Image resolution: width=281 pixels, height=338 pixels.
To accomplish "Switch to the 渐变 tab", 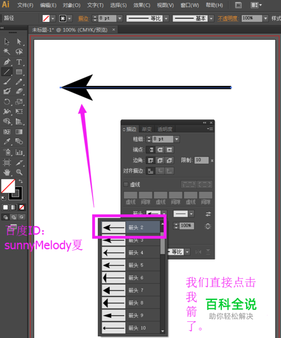I will coord(147,129).
